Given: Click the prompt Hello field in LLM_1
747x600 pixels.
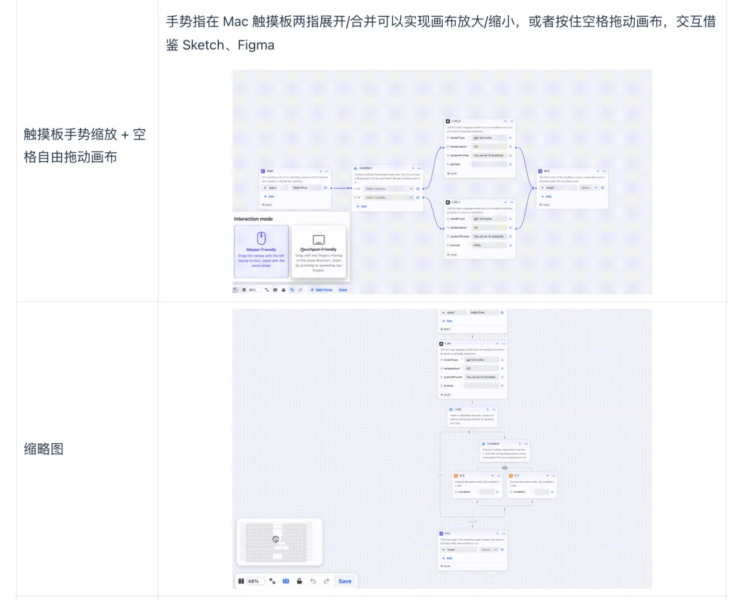Looking at the screenshot, I should 489,245.
